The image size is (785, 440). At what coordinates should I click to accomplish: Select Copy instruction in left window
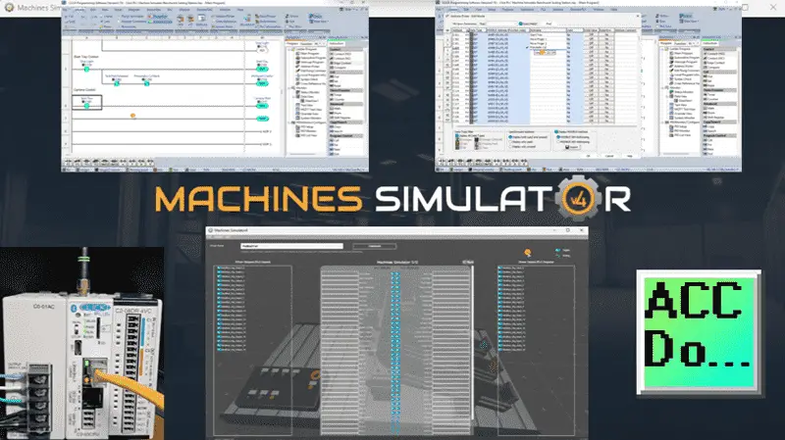[336, 126]
